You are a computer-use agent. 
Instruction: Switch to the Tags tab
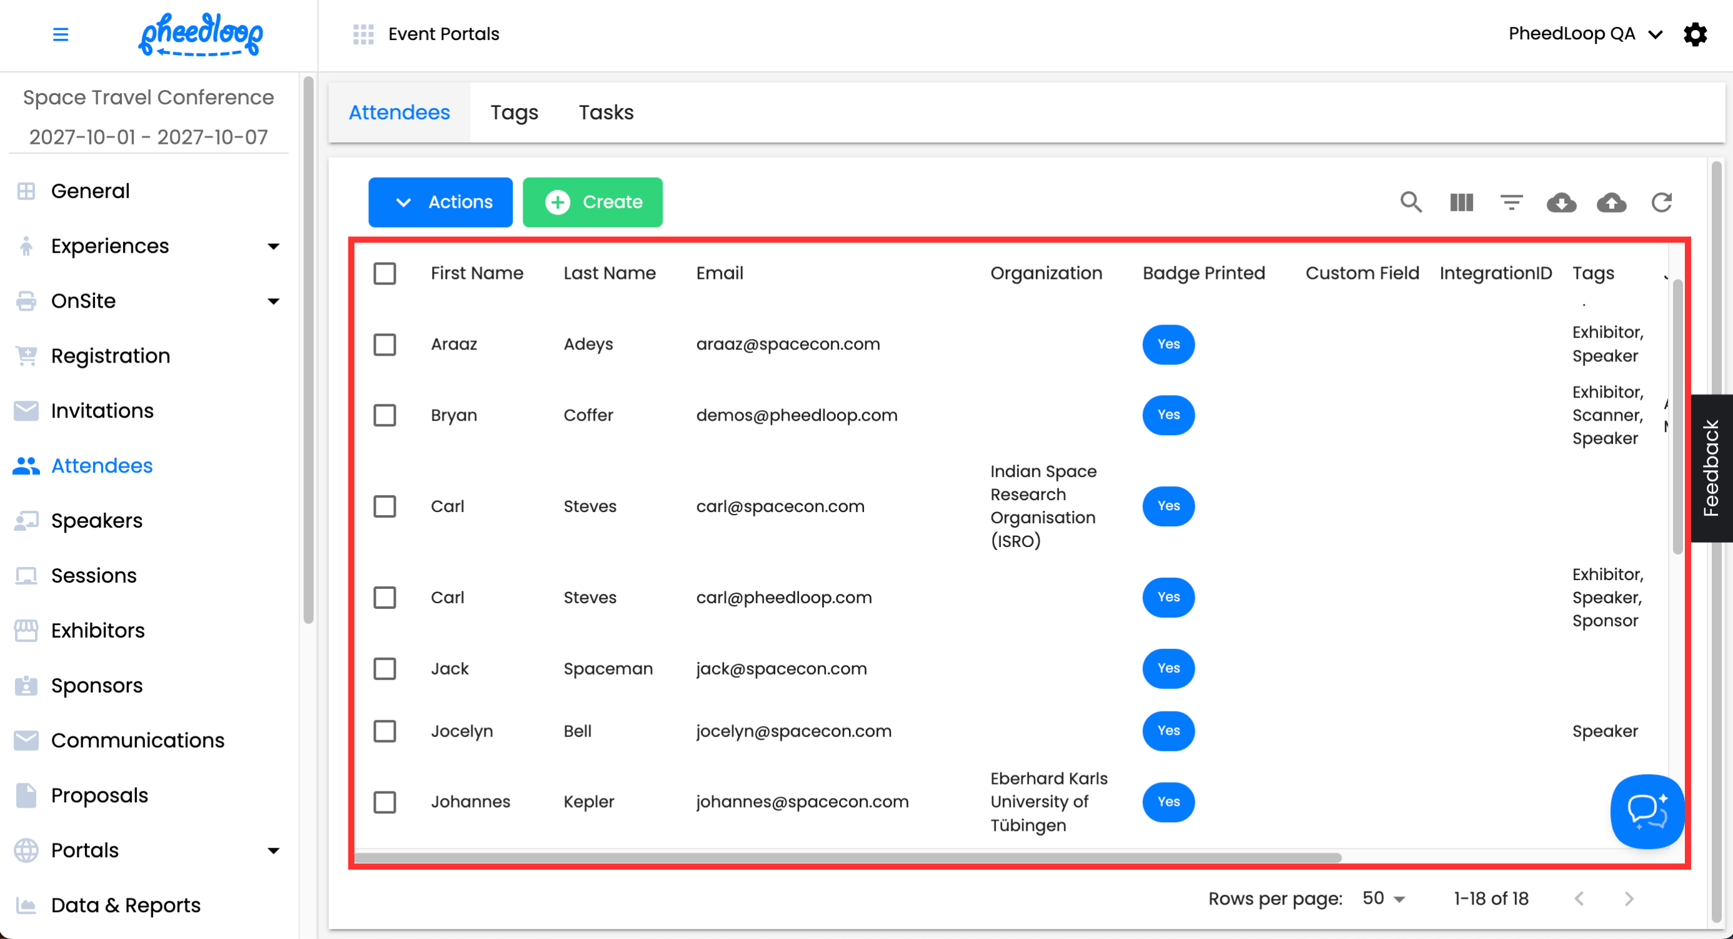(514, 113)
